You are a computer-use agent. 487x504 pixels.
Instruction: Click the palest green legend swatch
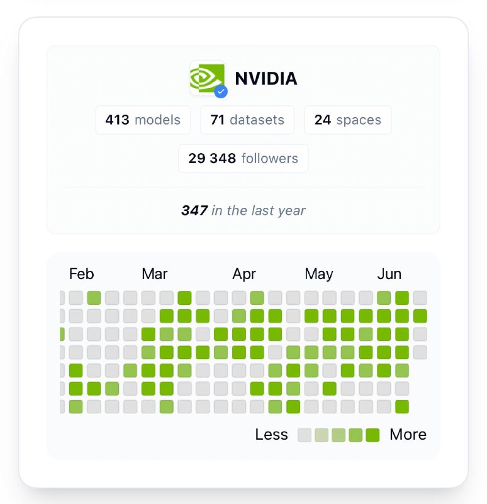click(322, 435)
